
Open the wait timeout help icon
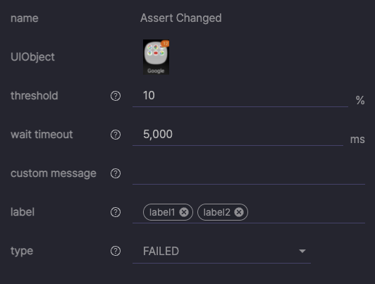point(116,135)
